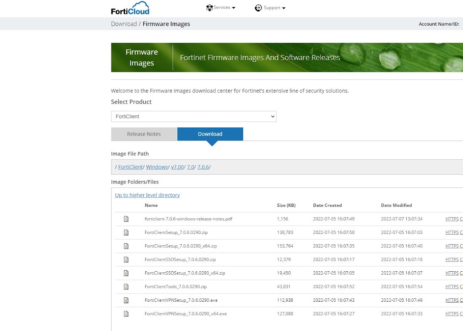463x331 pixels.
Task: Click size value 112,938
Action: tap(285, 300)
